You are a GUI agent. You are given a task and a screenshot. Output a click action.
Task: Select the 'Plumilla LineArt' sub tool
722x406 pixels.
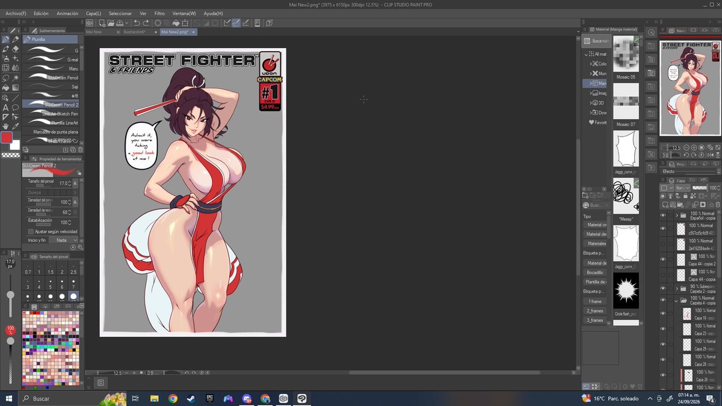coord(51,122)
